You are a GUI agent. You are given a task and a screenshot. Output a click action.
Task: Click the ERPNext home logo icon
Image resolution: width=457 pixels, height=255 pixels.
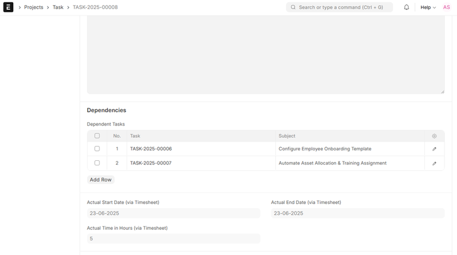point(8,7)
